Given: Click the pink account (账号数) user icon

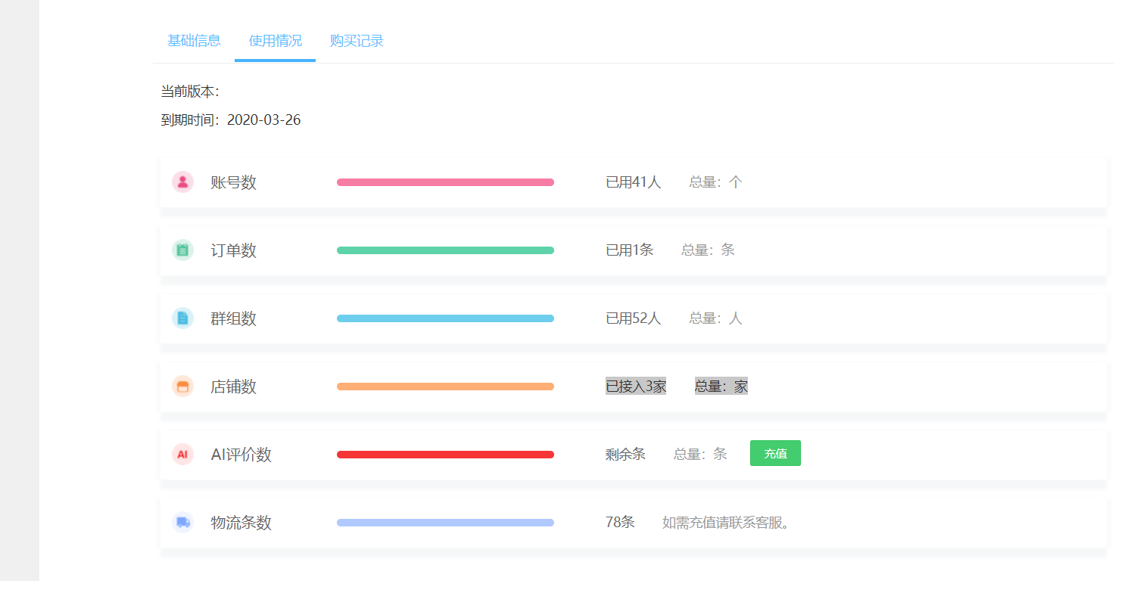Looking at the screenshot, I should (x=182, y=182).
